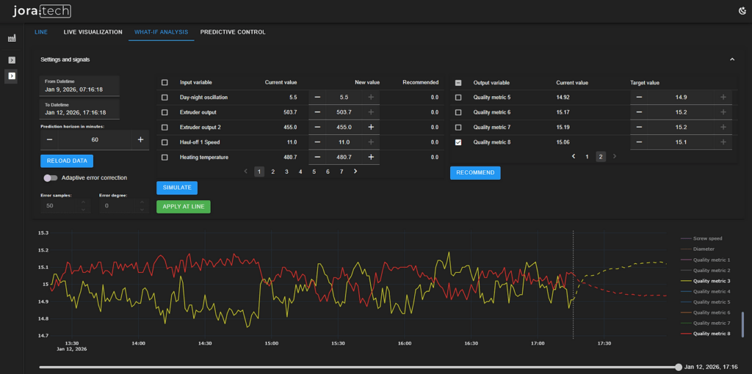Image resolution: width=752 pixels, height=374 pixels.
Task: Increase Extruder output 2 new value
Action: click(x=371, y=128)
